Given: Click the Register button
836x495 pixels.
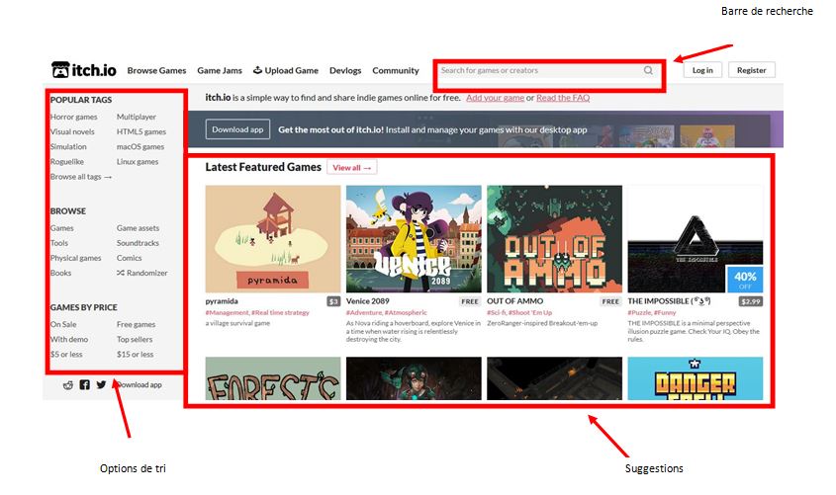Looking at the screenshot, I should coord(751,70).
